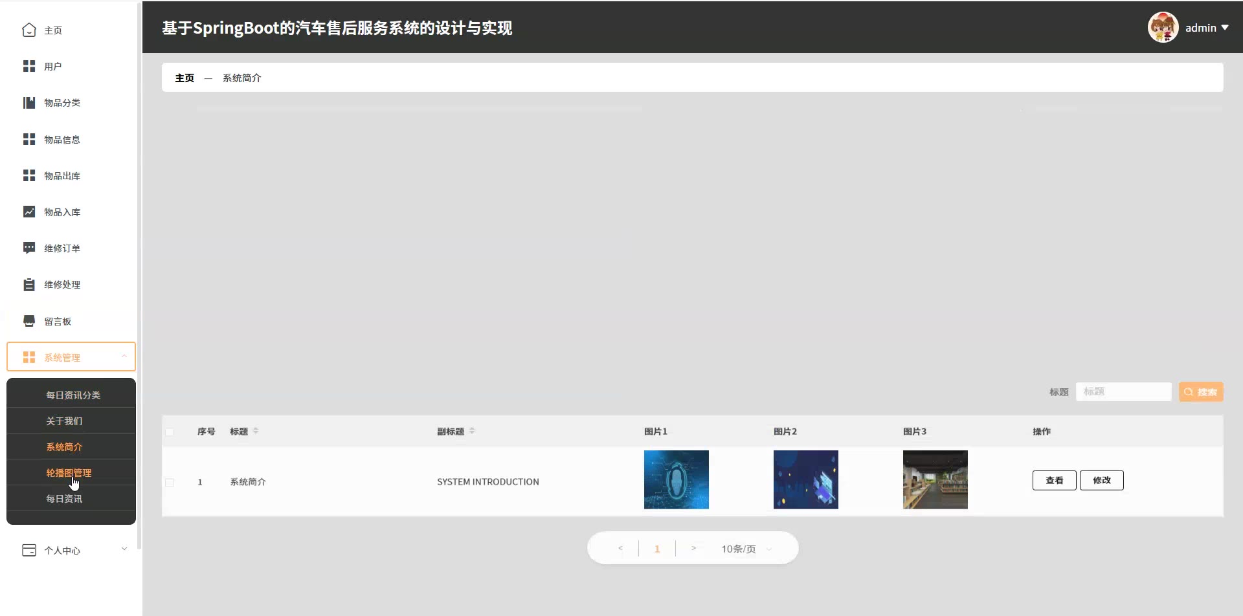Click the home icon in the sidebar

tap(29, 30)
